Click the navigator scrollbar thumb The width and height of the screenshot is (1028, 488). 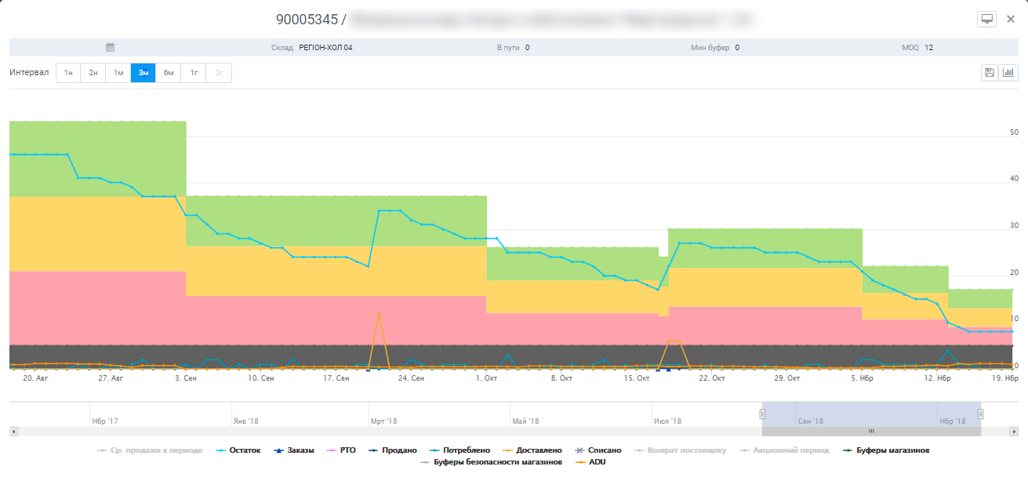click(x=870, y=432)
